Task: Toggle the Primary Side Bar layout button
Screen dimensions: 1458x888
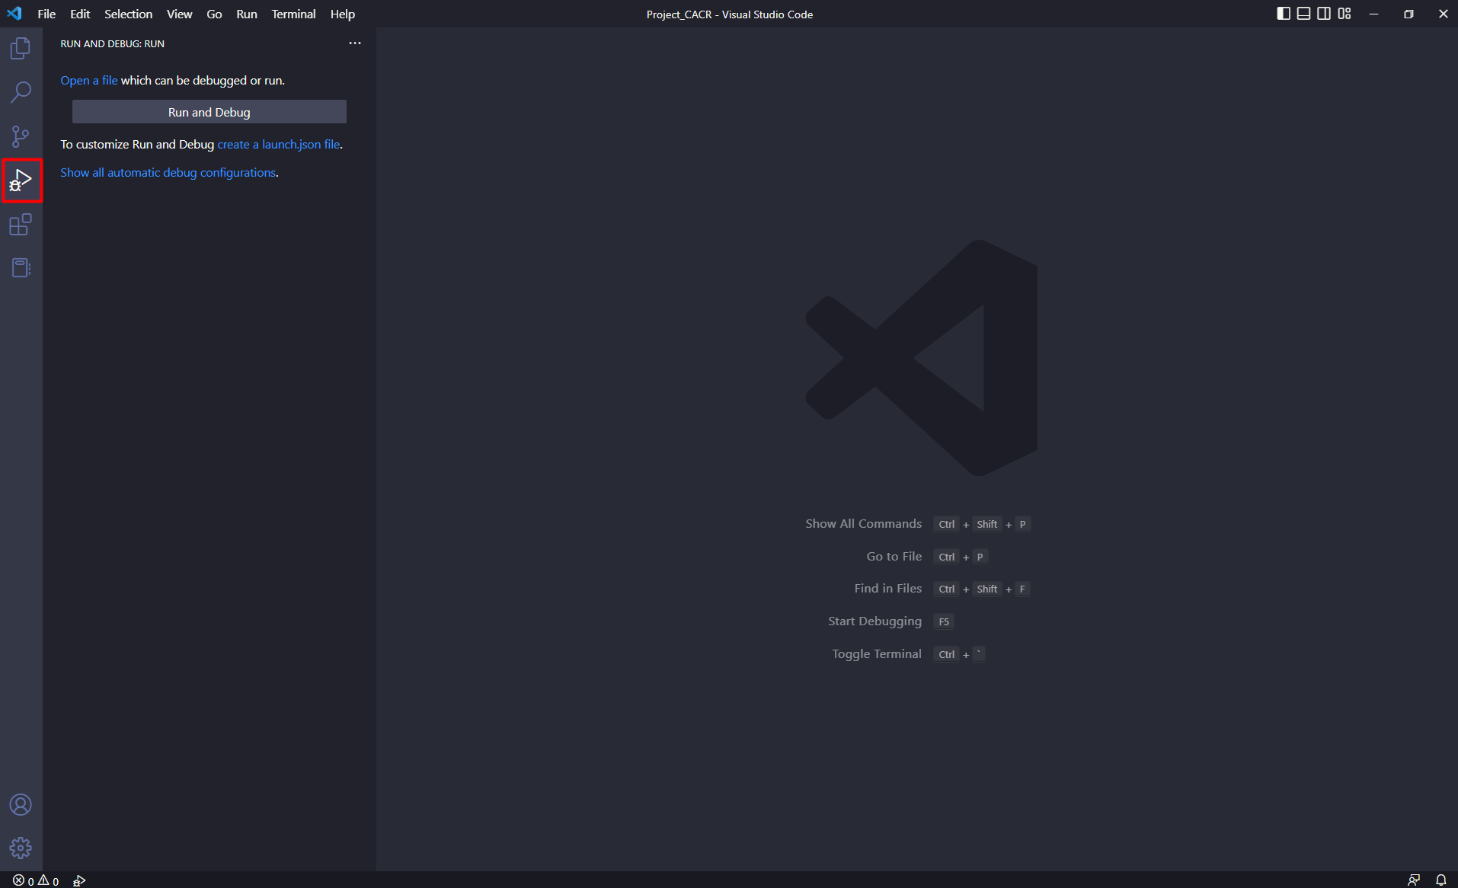Action: click(1284, 14)
